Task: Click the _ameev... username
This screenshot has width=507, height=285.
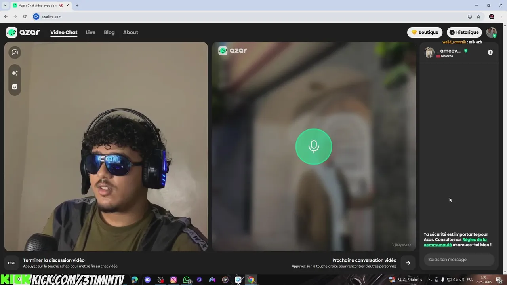Action: [449, 51]
